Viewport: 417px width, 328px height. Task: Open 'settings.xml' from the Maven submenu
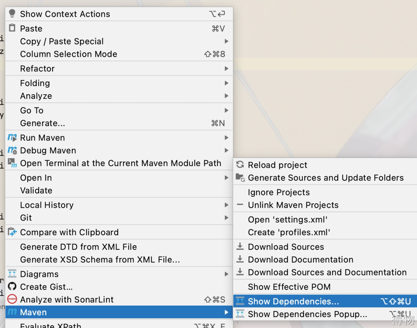(288, 219)
